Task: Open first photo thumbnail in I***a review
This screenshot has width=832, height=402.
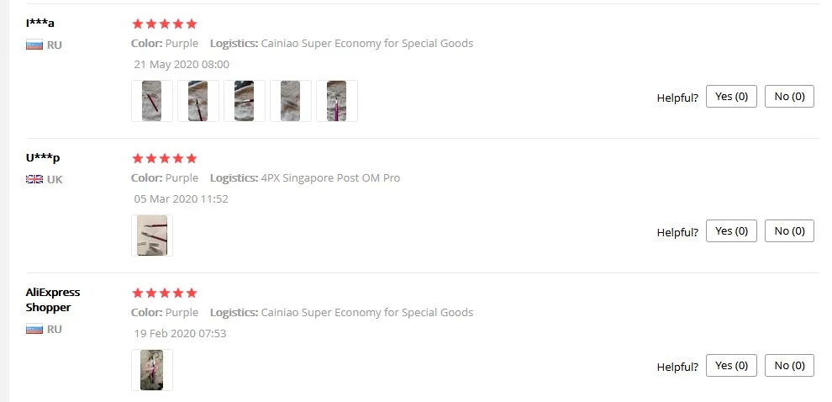Action: (152, 101)
